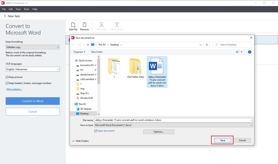Click the dialog Help question mark icon
This screenshot has width=278, height=164.
point(249,52)
